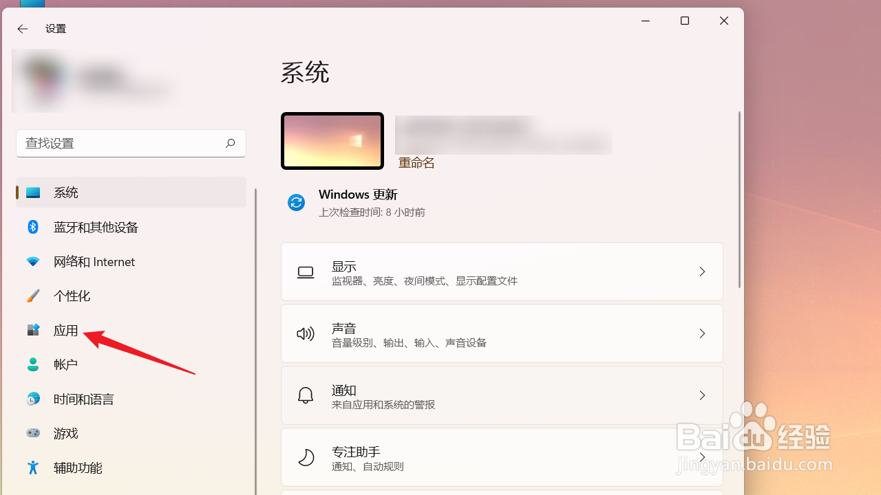Click the 重命名 link

coord(416,162)
